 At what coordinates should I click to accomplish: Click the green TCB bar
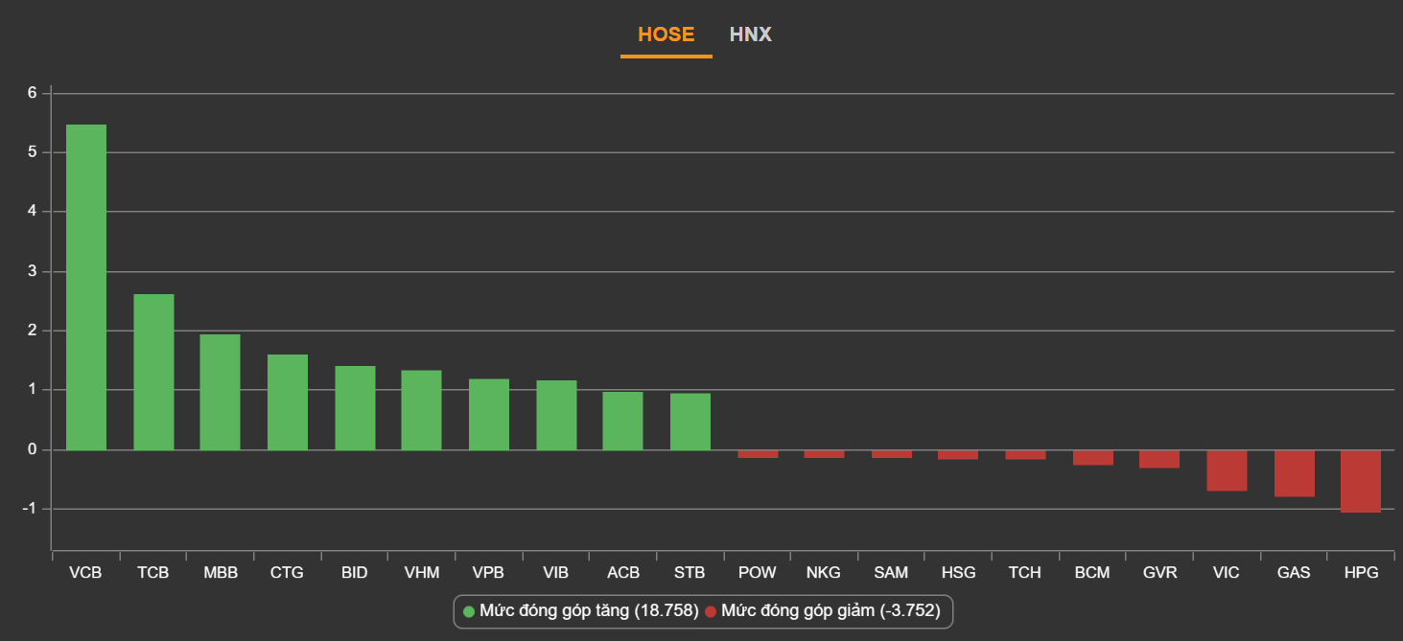coord(153,372)
